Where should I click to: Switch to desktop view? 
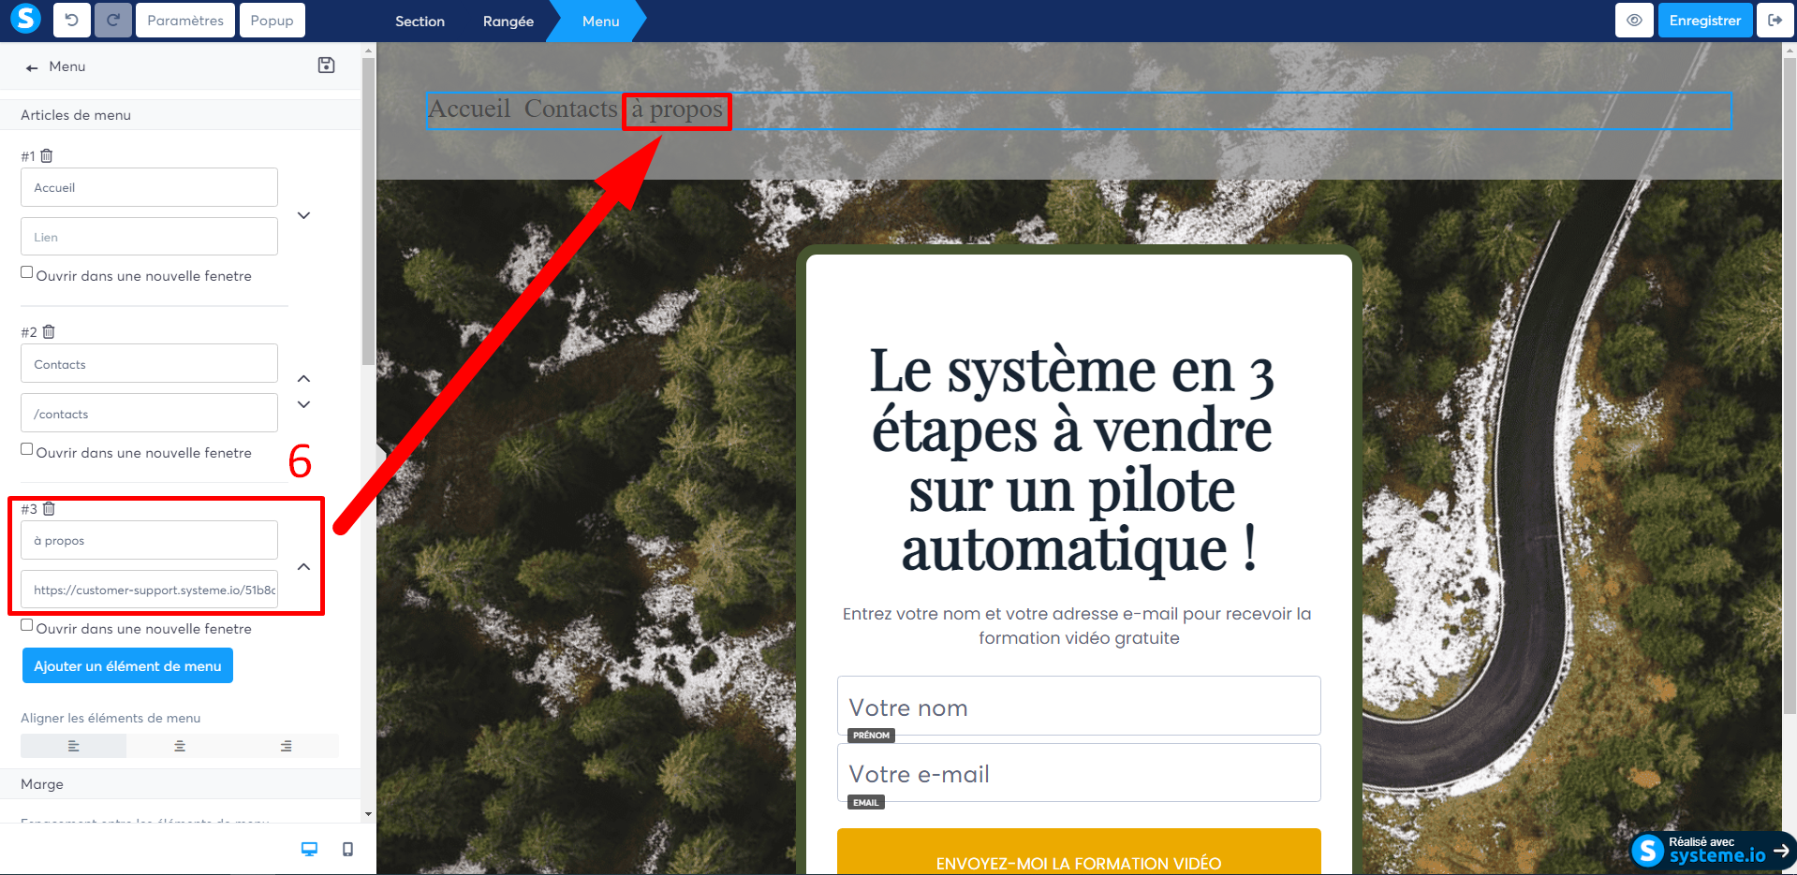tap(309, 849)
